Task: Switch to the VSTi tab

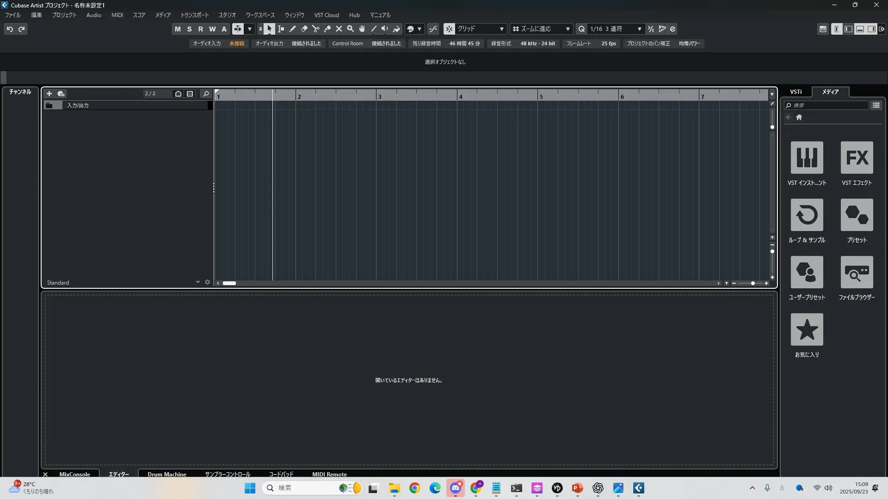Action: click(795, 92)
